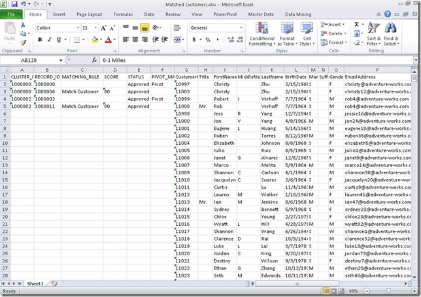Click the Undo arrow
The image size is (421, 297).
(23, 4)
